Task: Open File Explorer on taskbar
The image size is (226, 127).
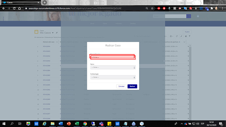Action: tap(52, 124)
